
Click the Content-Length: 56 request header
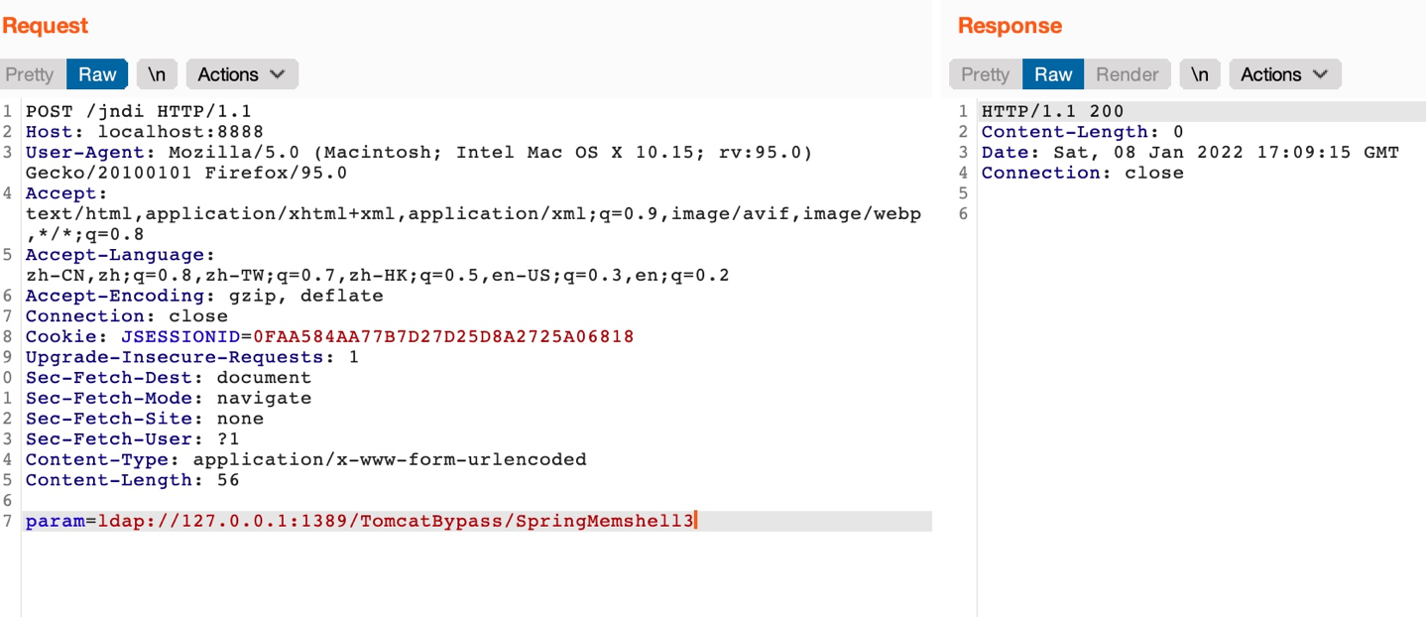tap(133, 480)
